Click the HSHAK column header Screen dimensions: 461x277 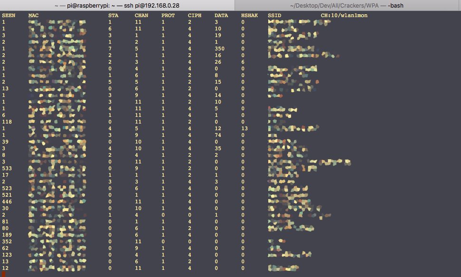click(249, 15)
